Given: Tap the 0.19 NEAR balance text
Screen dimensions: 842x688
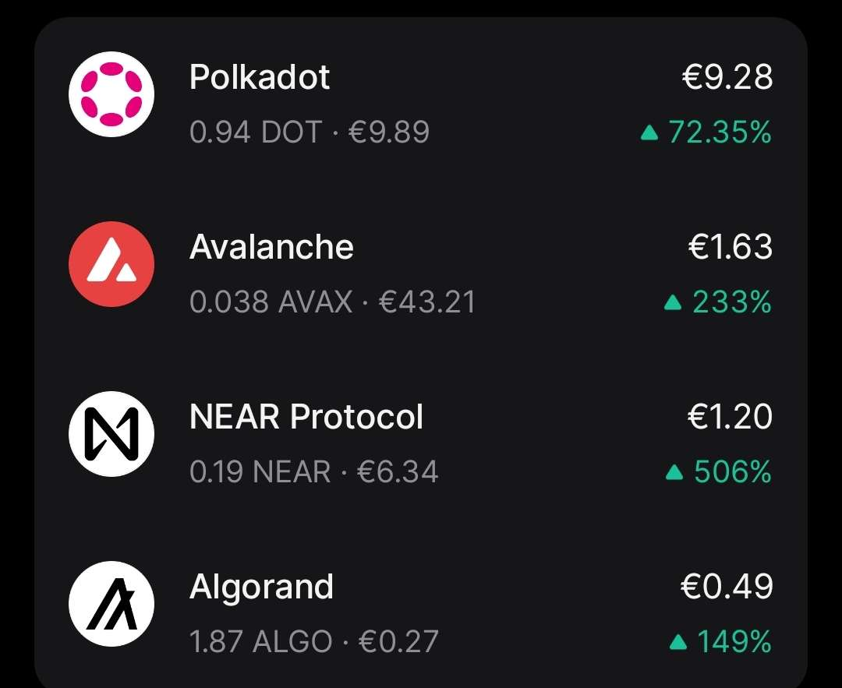Looking at the screenshot, I should 260,471.
